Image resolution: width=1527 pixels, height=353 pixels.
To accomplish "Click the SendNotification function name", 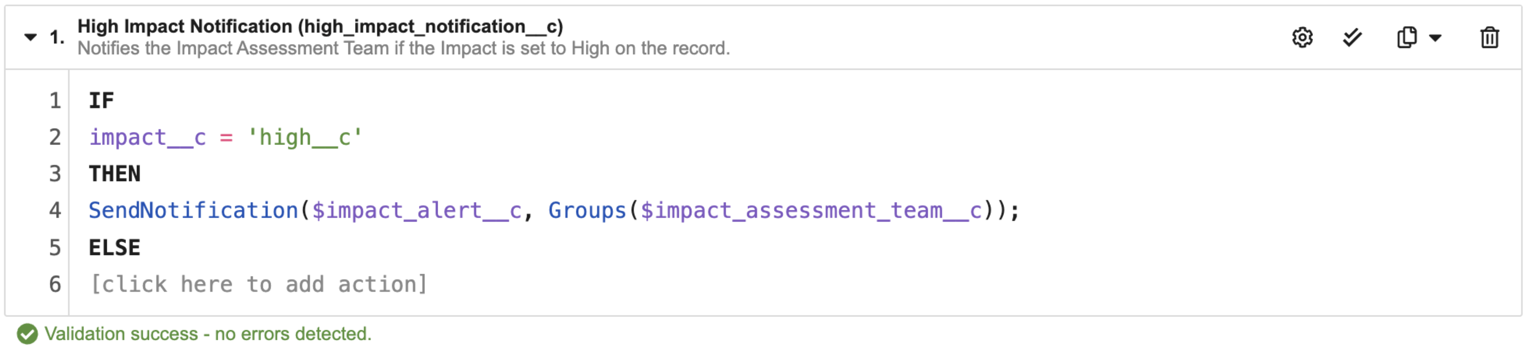I will [x=193, y=211].
